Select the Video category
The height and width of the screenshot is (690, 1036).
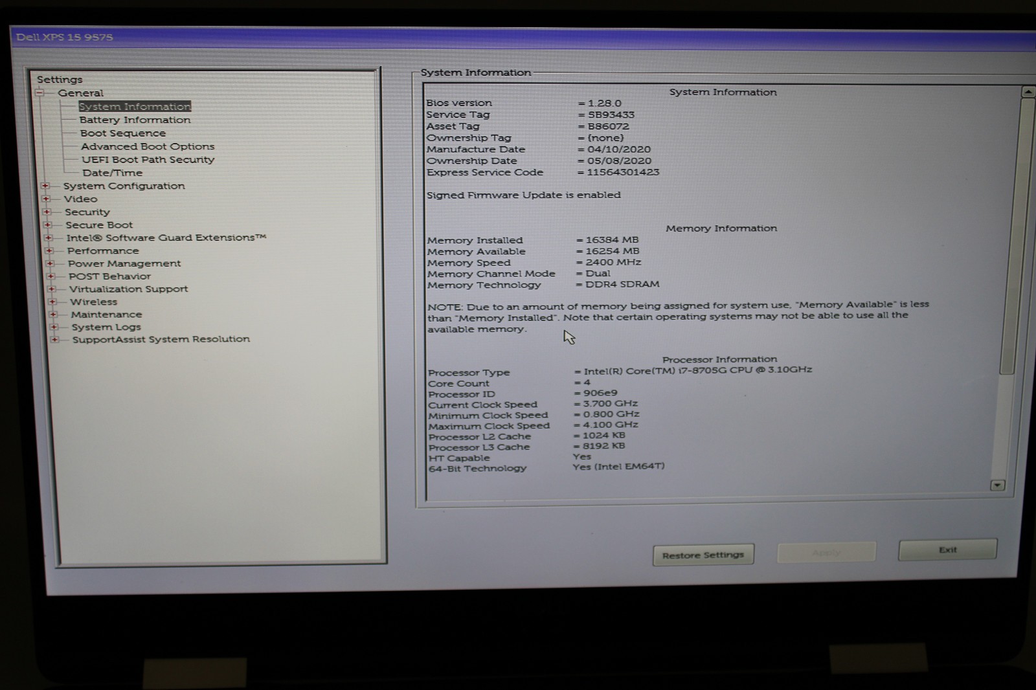point(81,199)
